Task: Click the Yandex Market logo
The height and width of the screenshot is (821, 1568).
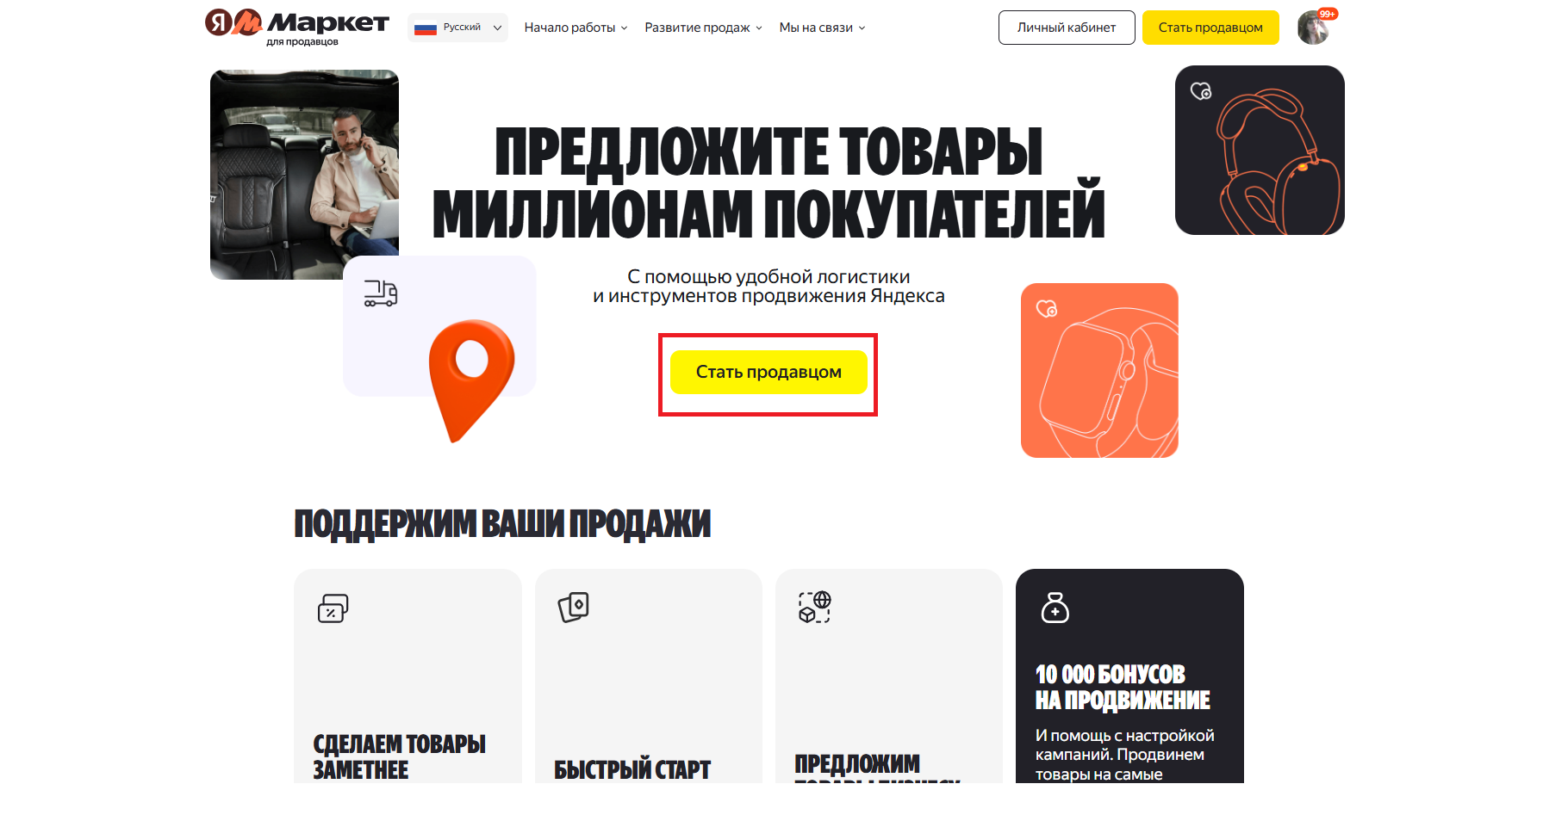Action: [297, 27]
